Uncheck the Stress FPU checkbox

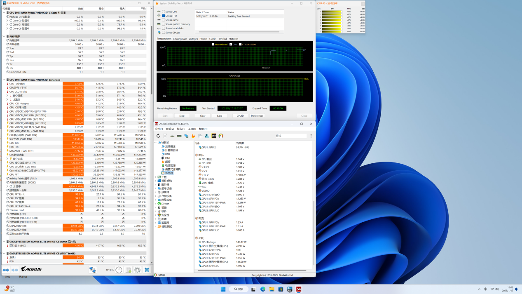click(x=164, y=16)
